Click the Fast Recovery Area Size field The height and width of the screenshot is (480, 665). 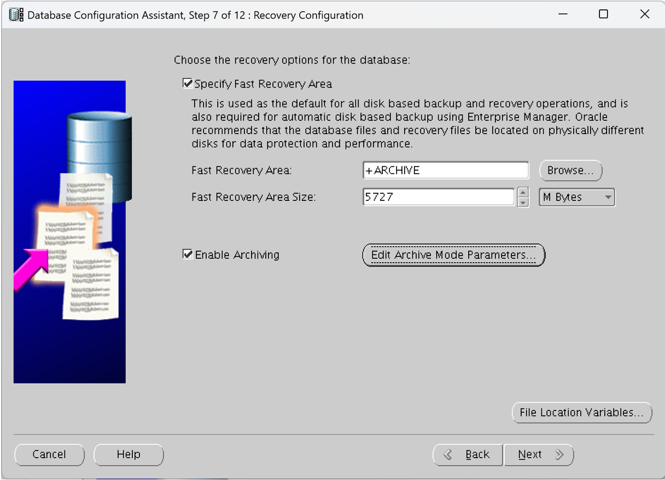(439, 197)
